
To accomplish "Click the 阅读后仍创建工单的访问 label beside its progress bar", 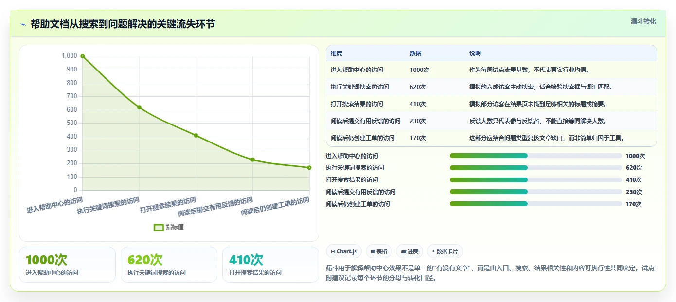I will (357, 204).
